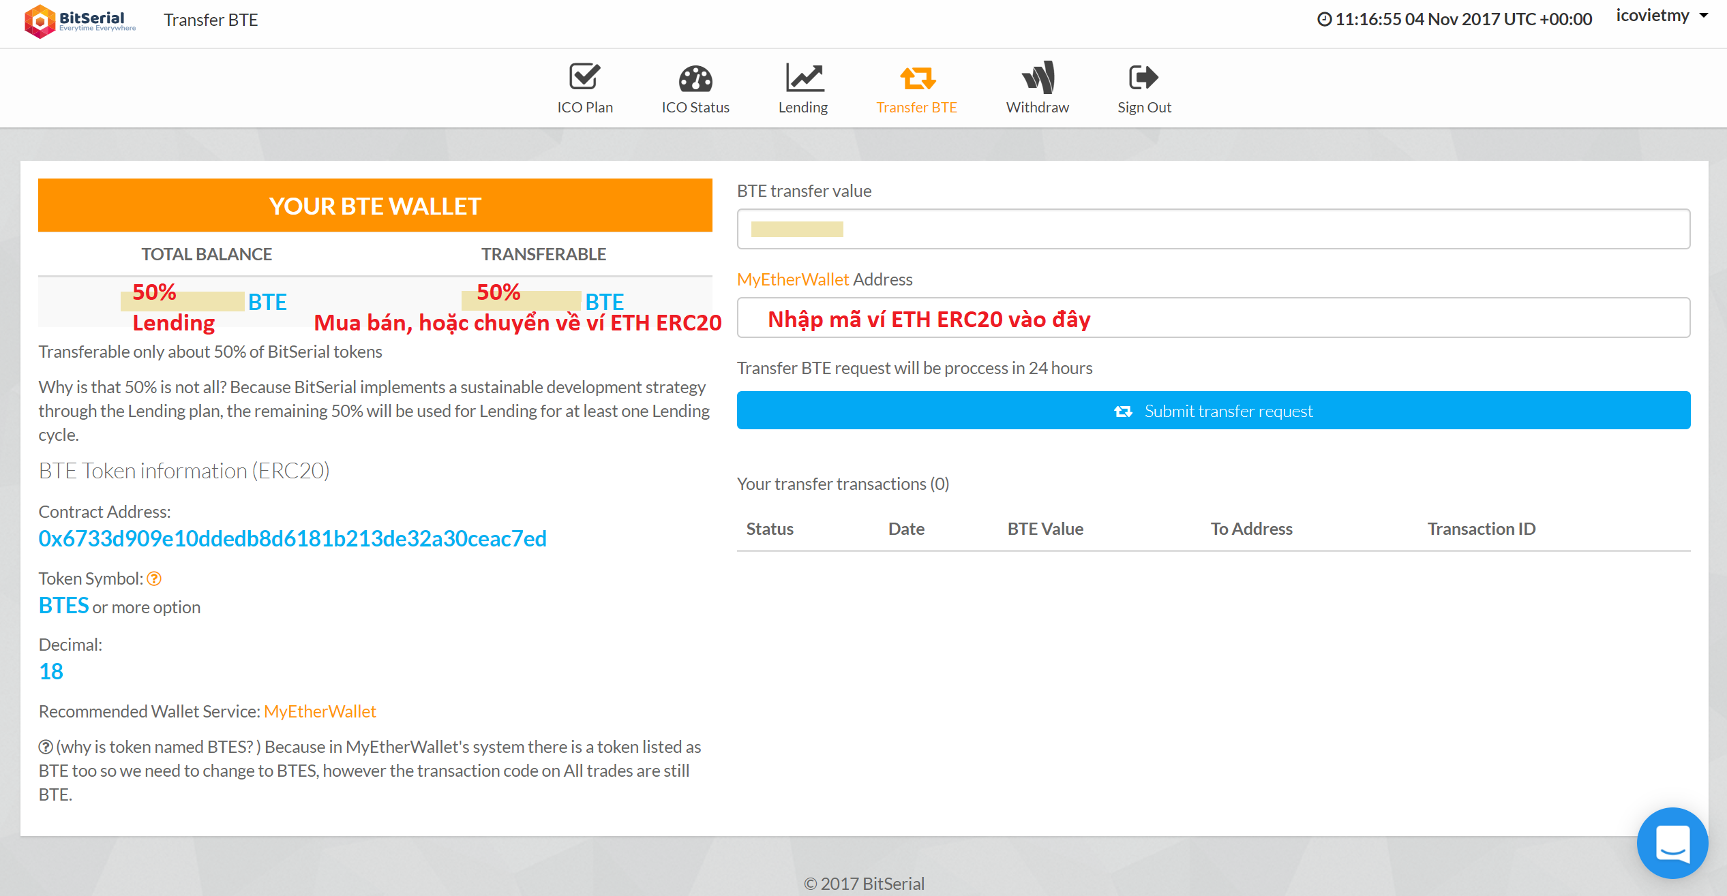Click the ICO Plan checkmark icon
The width and height of the screenshot is (1727, 896).
pyautogui.click(x=584, y=78)
